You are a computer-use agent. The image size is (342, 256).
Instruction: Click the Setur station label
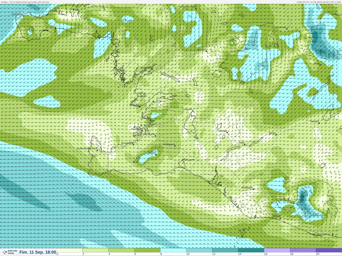point(317,63)
